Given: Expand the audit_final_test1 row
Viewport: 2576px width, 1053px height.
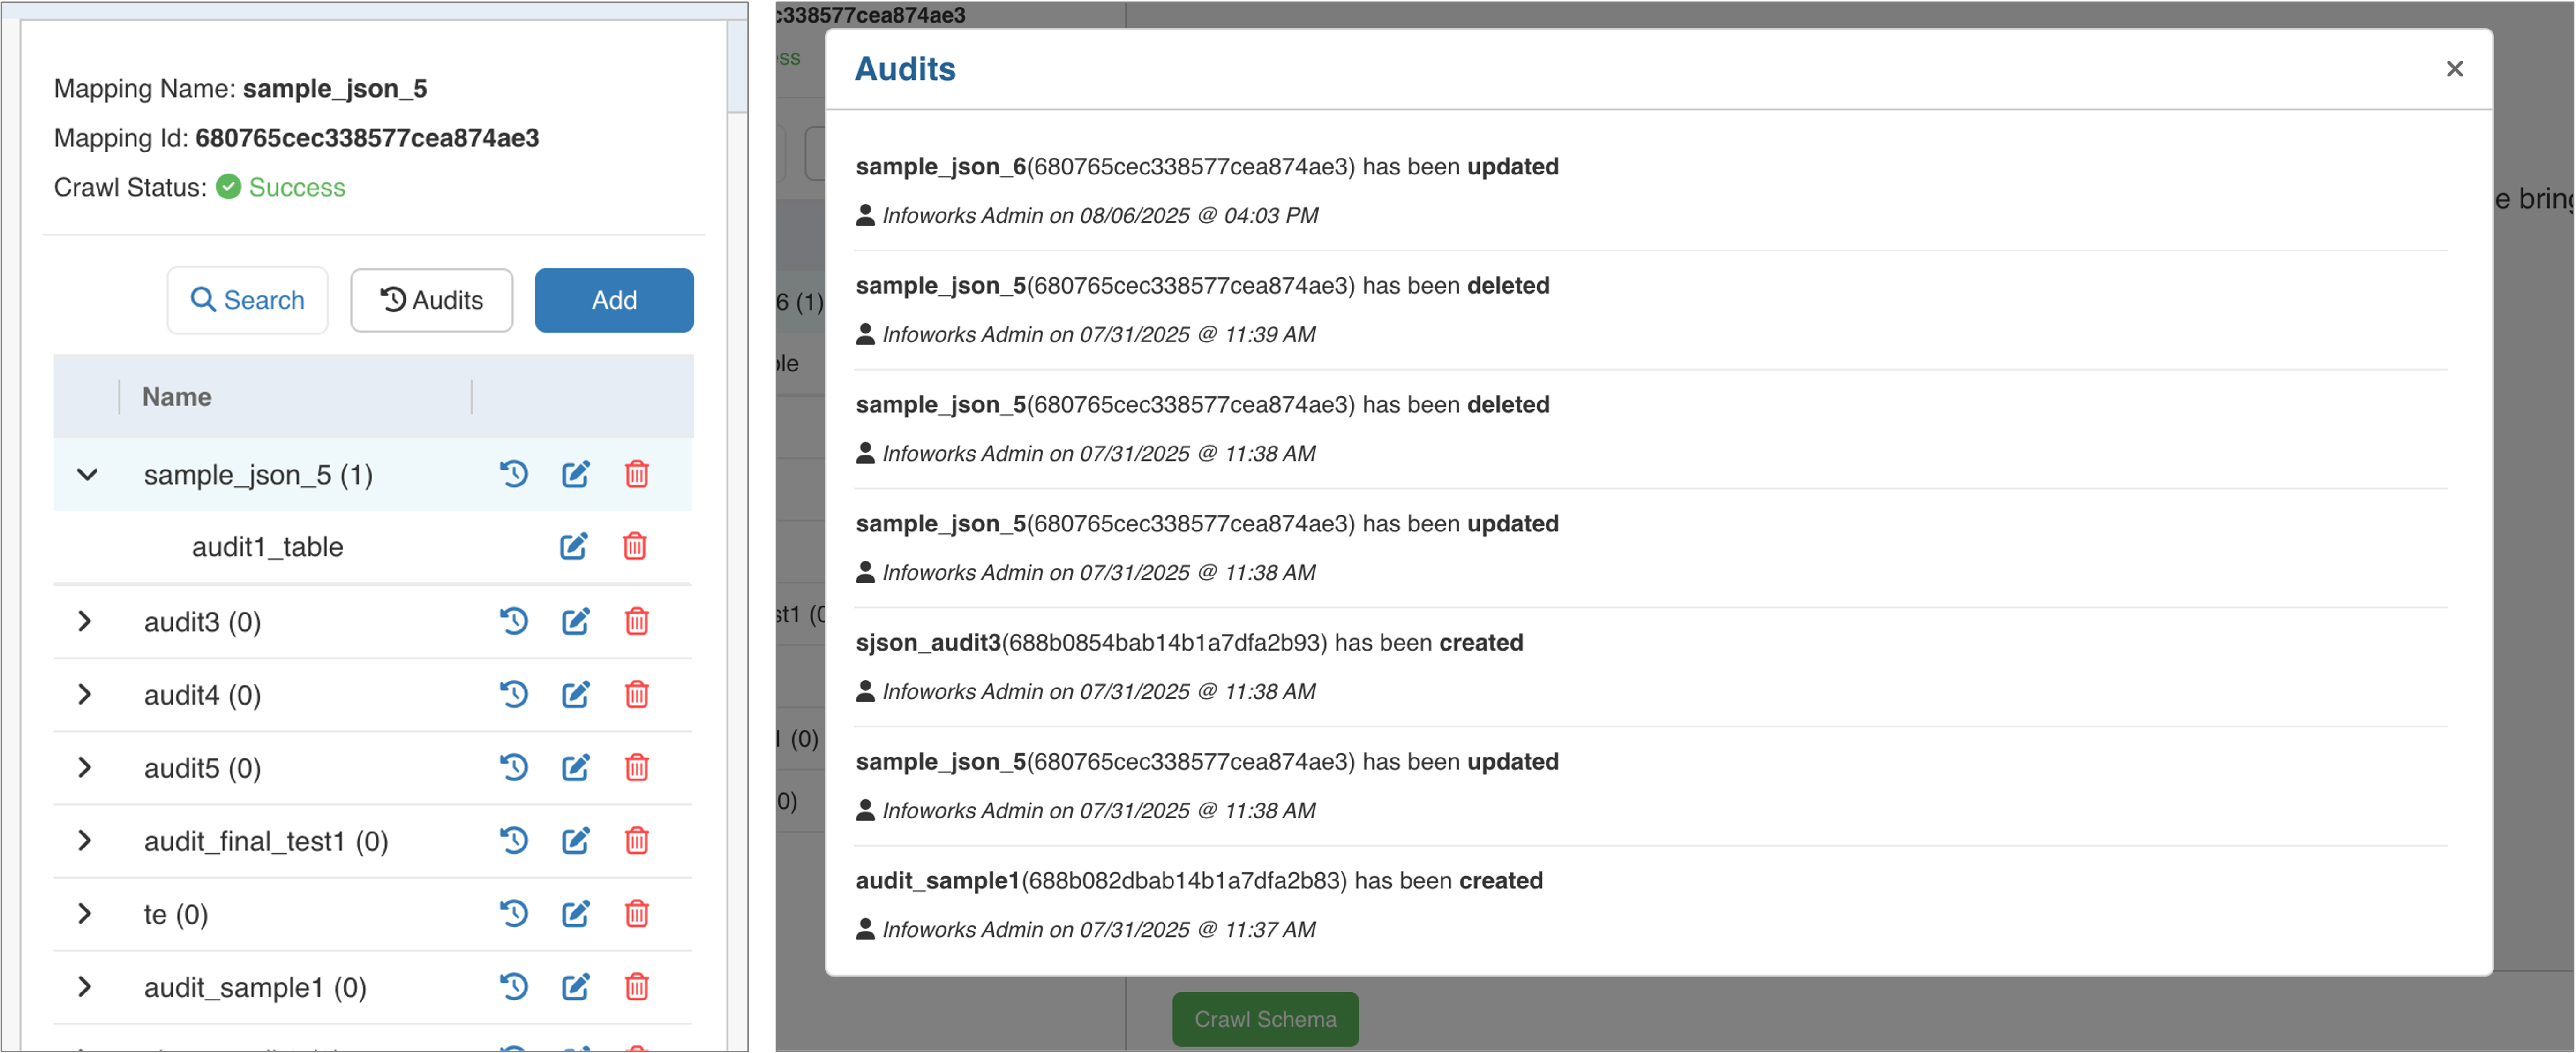Looking at the screenshot, I should [85, 841].
